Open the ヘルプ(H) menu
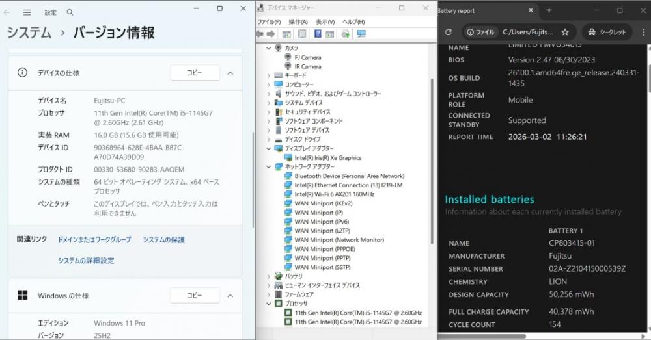The image size is (651, 340). [x=353, y=21]
